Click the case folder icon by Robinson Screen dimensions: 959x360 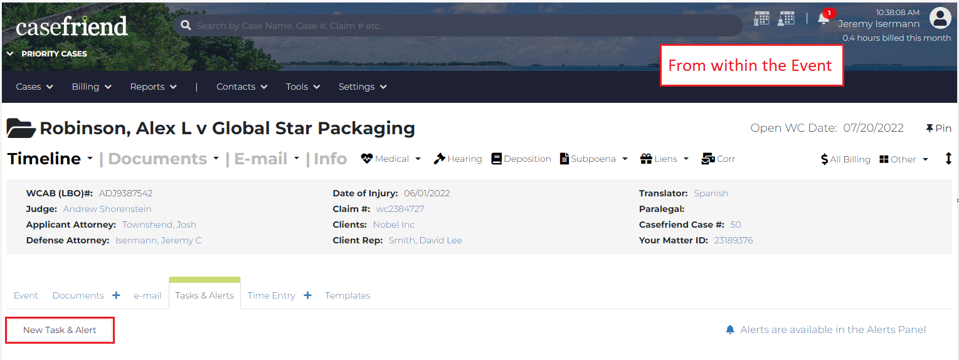(x=21, y=128)
